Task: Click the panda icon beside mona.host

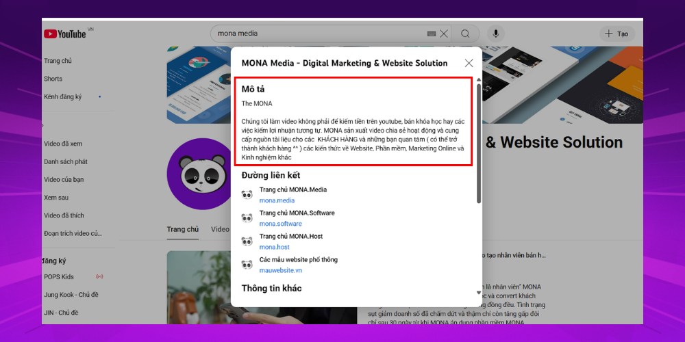Action: tap(247, 241)
